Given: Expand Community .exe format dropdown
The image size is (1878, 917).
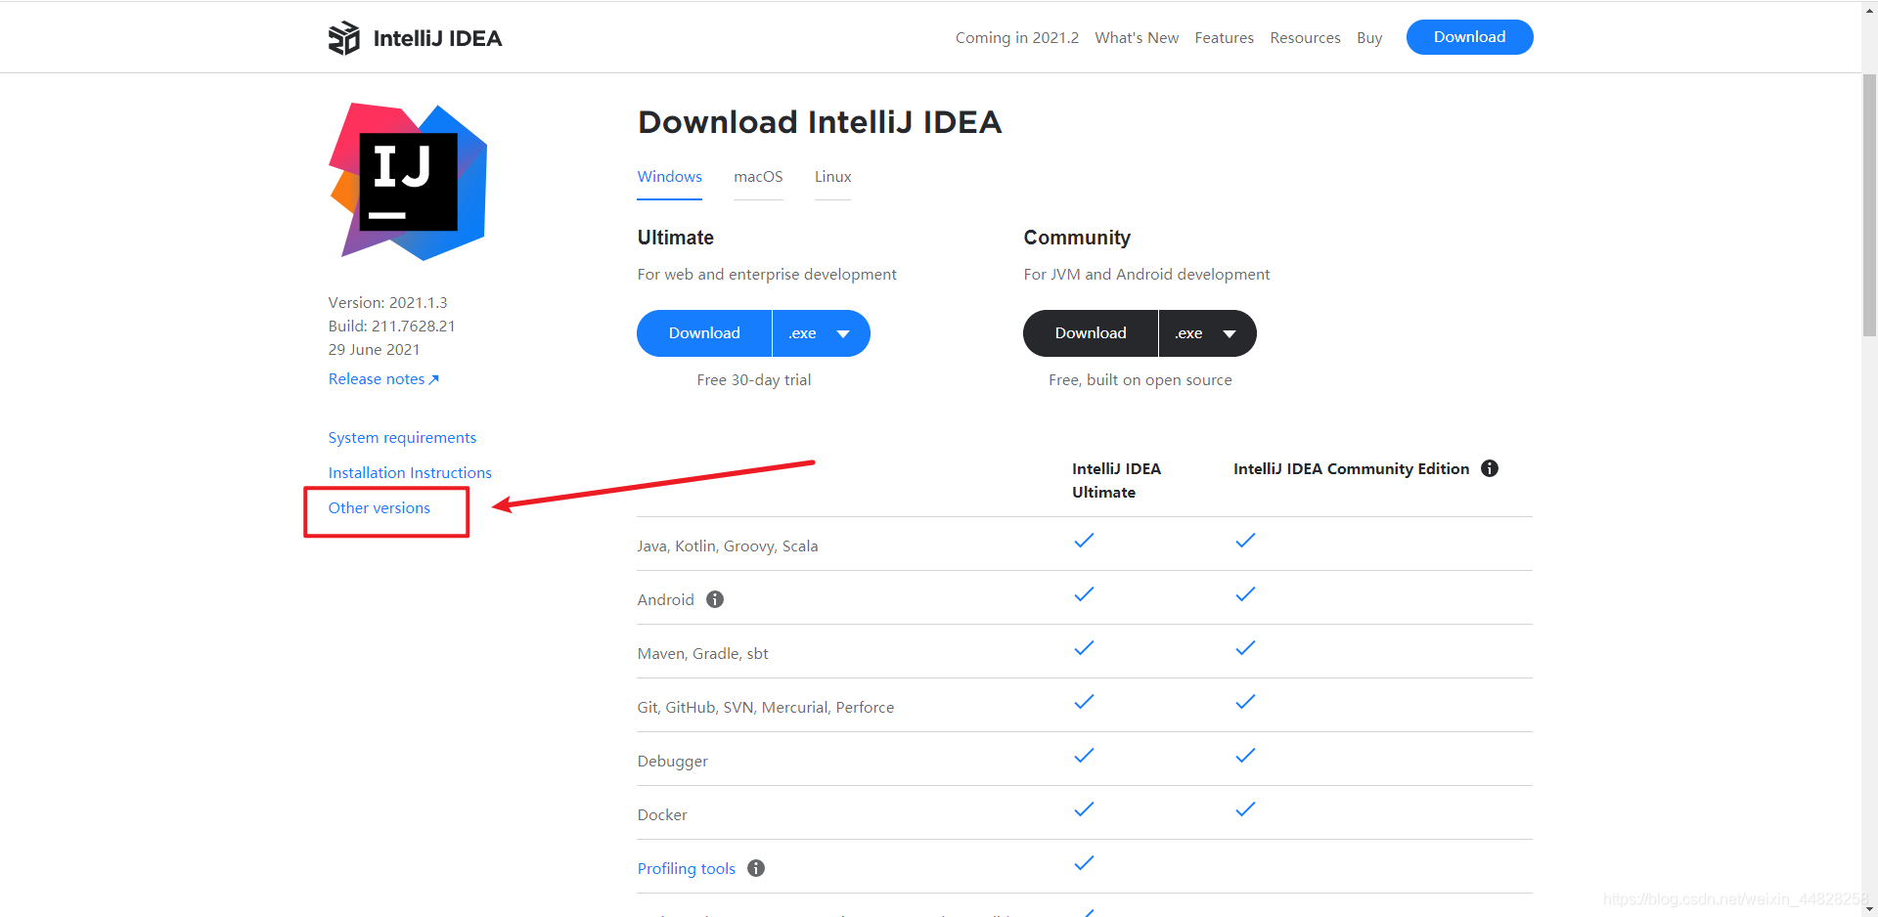Looking at the screenshot, I should coord(1207,333).
